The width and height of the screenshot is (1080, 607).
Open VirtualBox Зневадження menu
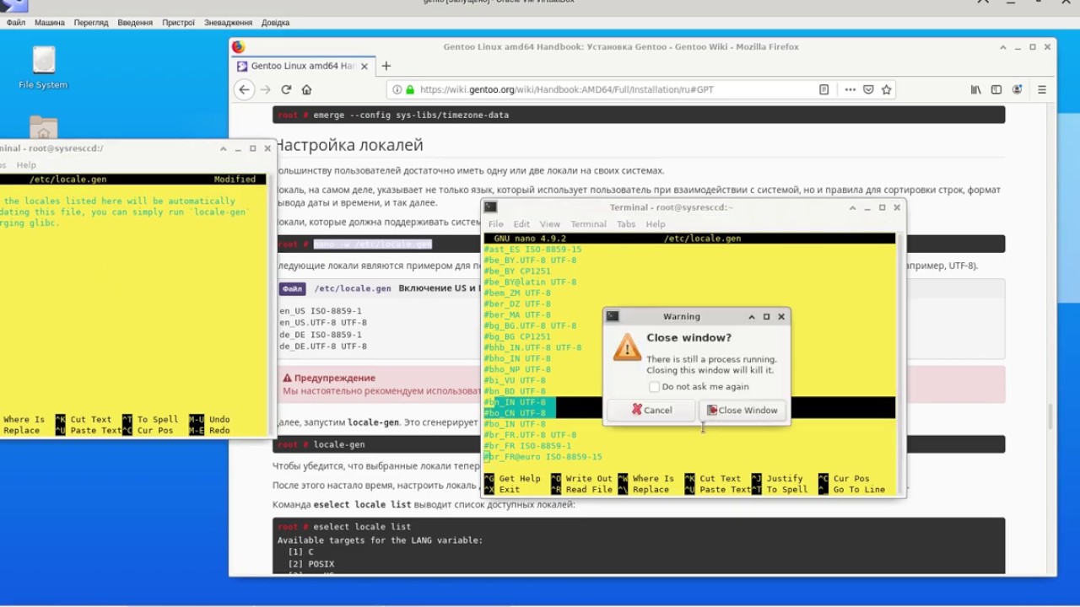tap(228, 23)
